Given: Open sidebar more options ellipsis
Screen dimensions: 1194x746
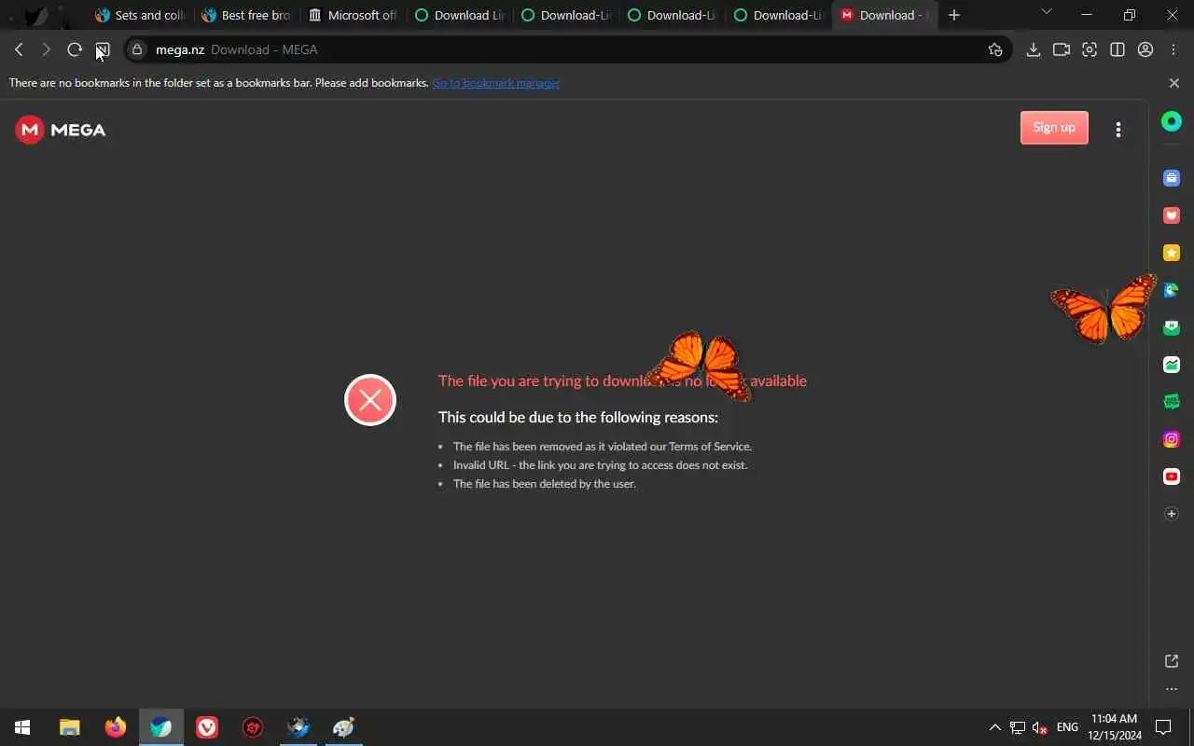Looking at the screenshot, I should [1172, 690].
